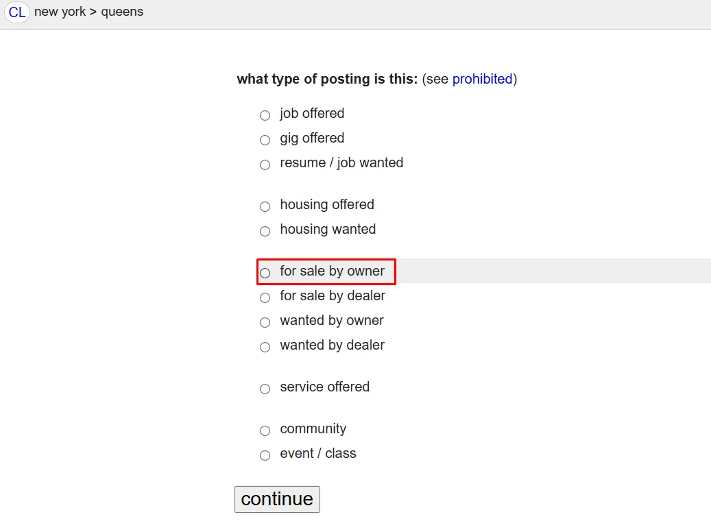Pick the 'event / class' option
711x521 pixels.
pos(265,455)
